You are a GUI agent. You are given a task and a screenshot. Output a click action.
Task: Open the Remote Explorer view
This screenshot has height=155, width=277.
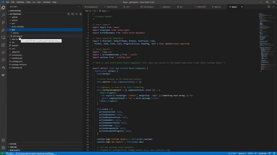tap(3, 37)
